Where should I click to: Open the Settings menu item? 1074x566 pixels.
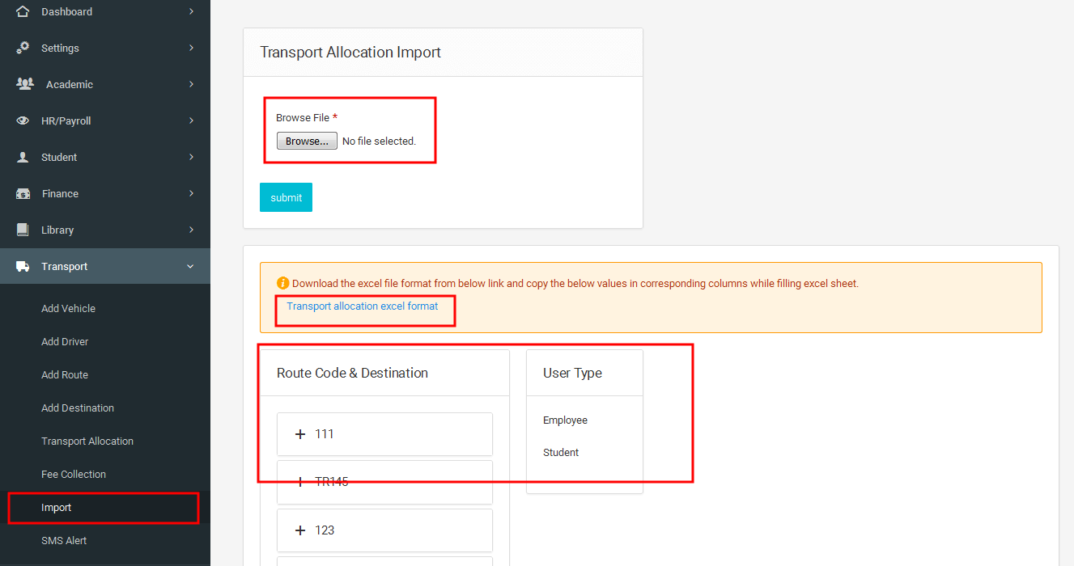pyautogui.click(x=105, y=48)
